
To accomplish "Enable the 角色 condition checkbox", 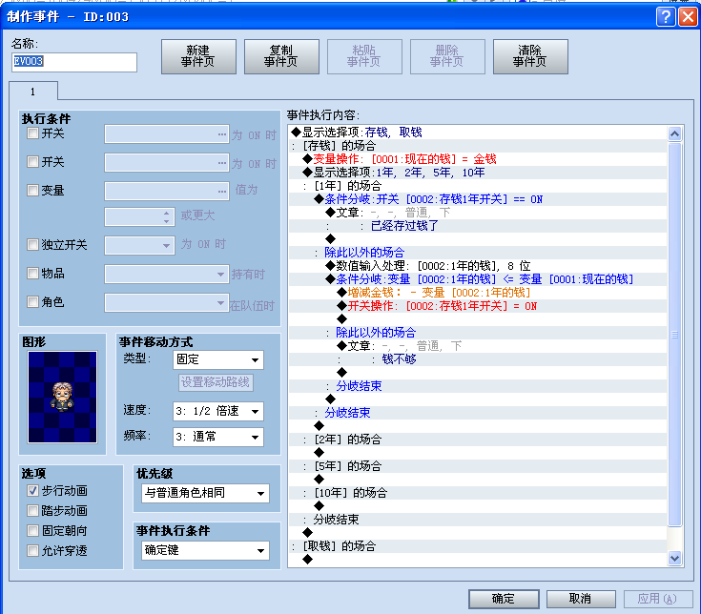I will 32,301.
